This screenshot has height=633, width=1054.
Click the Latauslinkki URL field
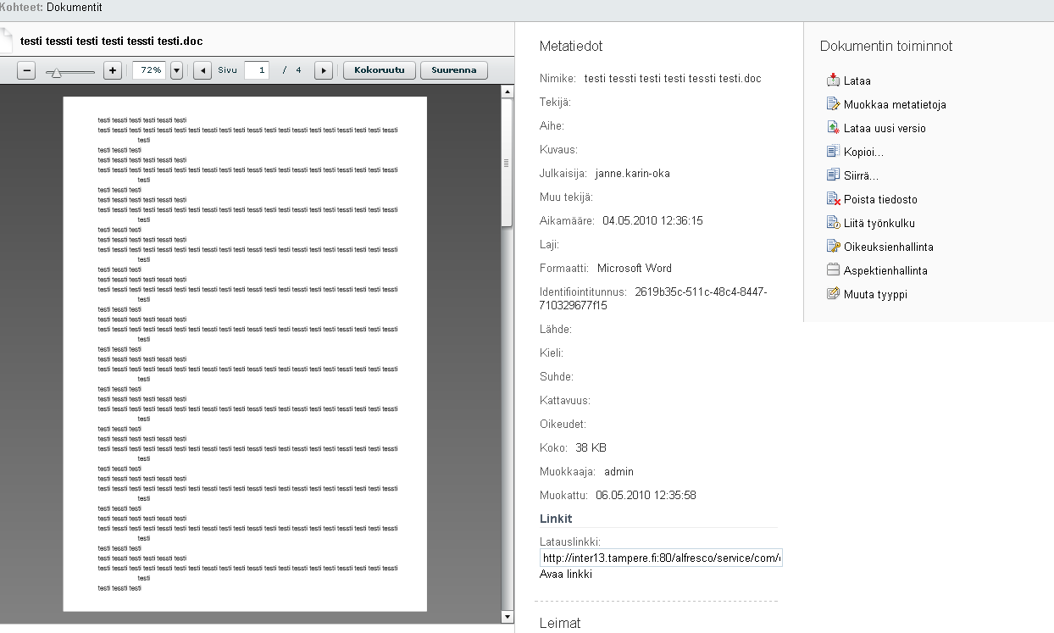[x=661, y=558]
